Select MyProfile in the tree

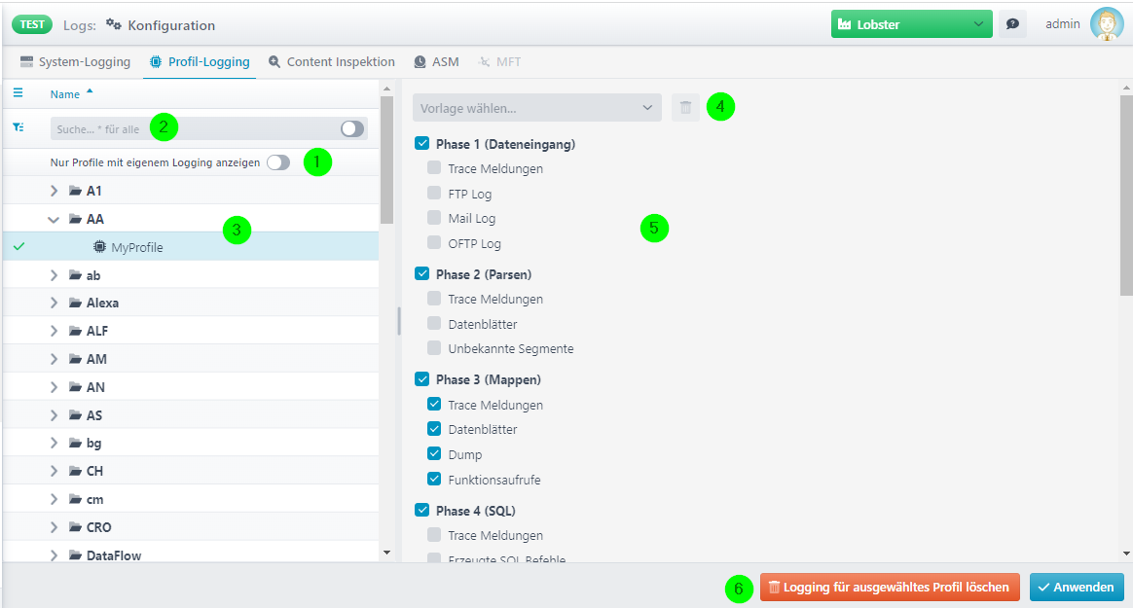(x=191, y=247)
